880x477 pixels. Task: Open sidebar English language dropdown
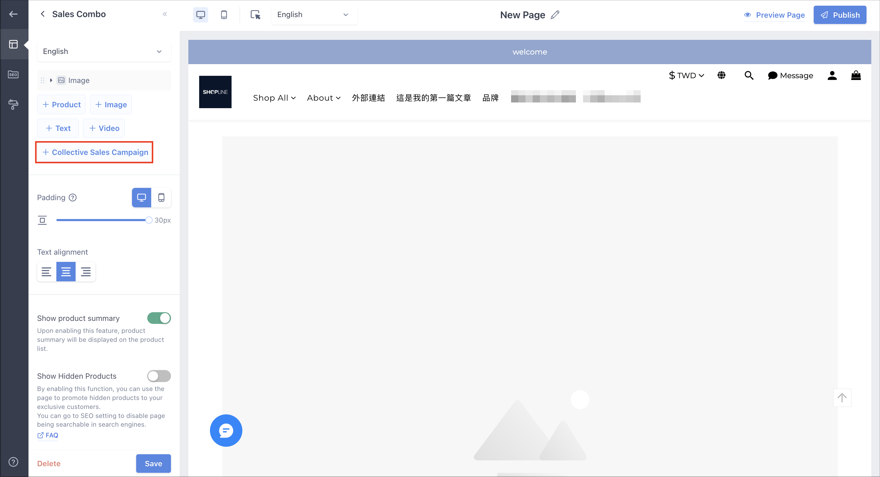(104, 52)
